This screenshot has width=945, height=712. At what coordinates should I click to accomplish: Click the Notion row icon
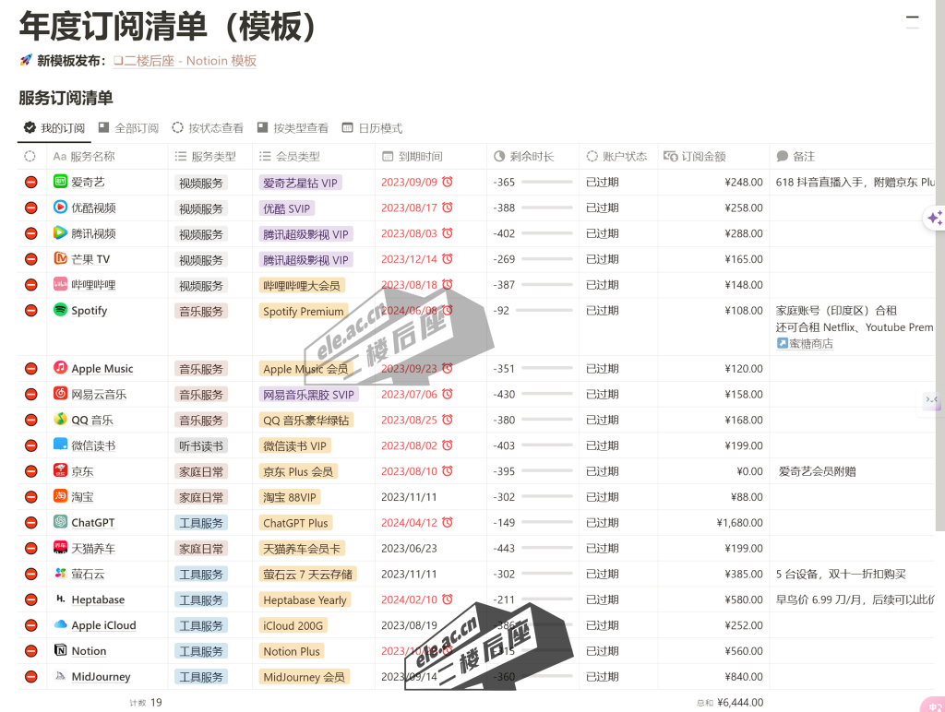(60, 650)
